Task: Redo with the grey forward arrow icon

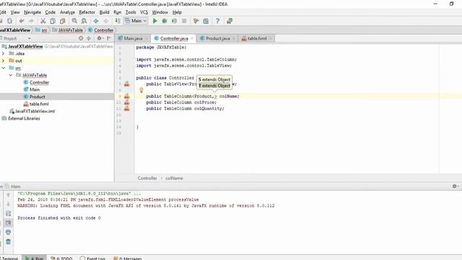Action: coord(31,21)
